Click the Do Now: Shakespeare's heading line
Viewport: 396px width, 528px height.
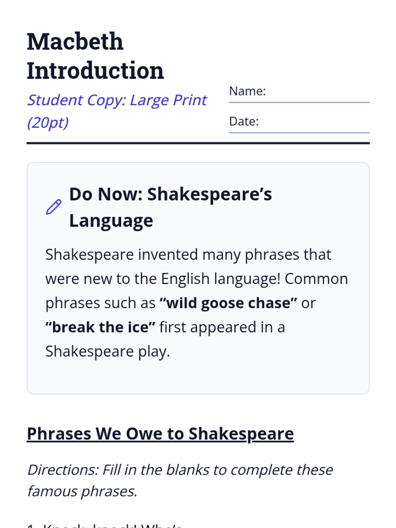170,194
